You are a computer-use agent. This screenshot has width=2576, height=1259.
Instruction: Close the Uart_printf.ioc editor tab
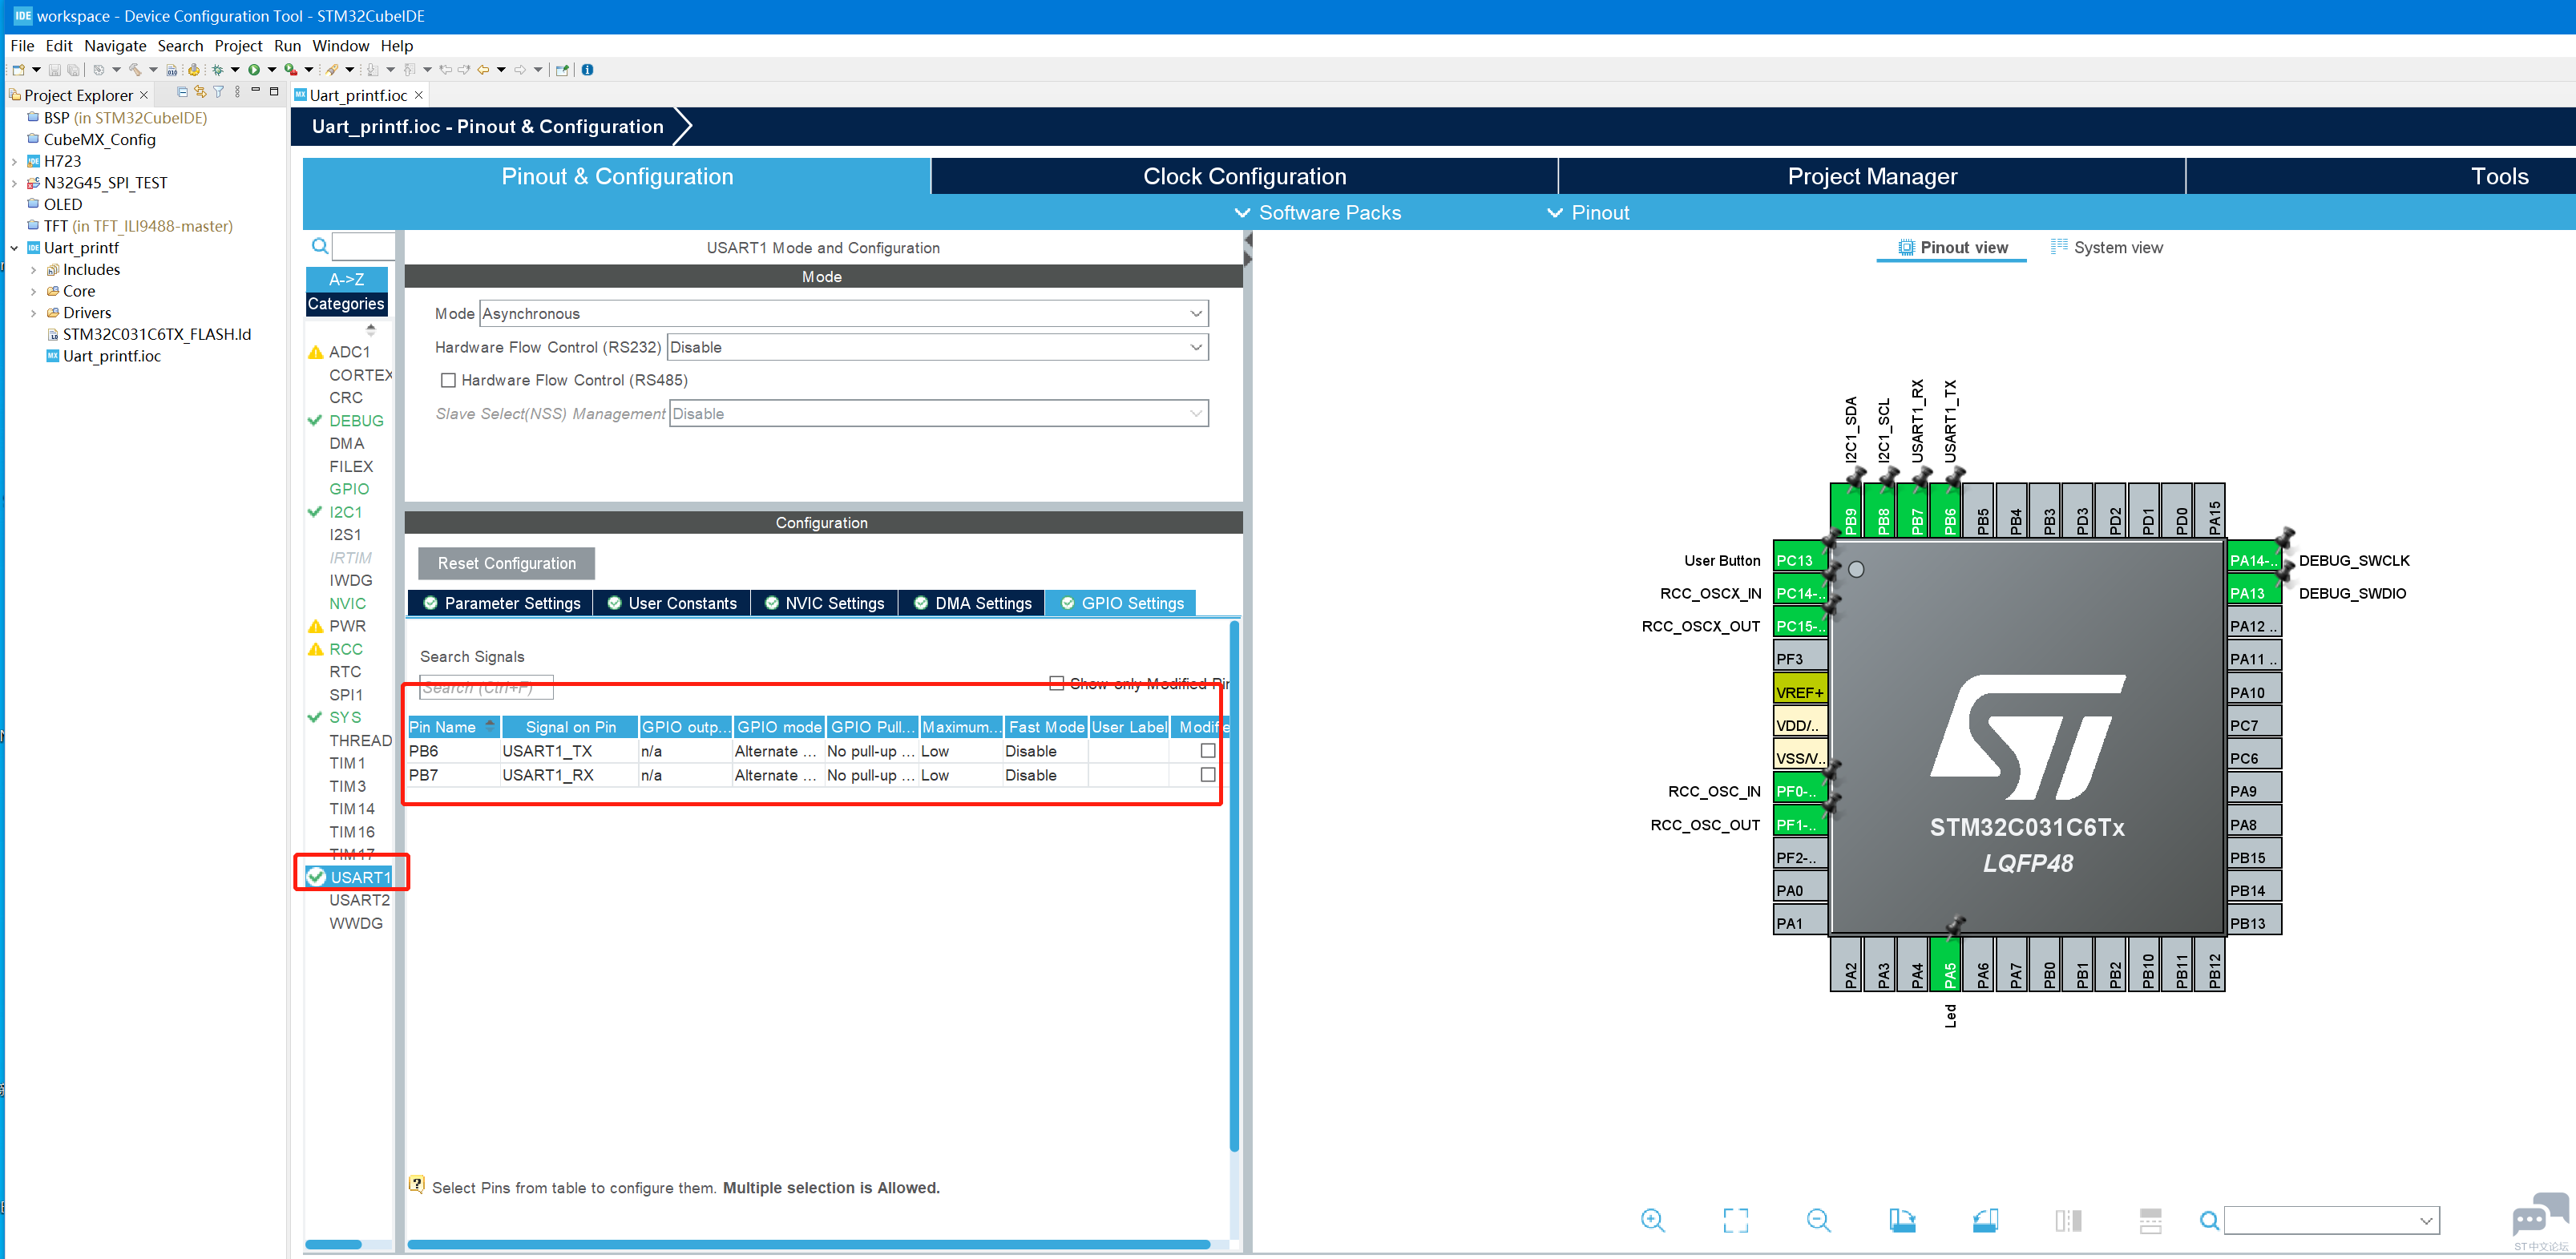pos(419,95)
